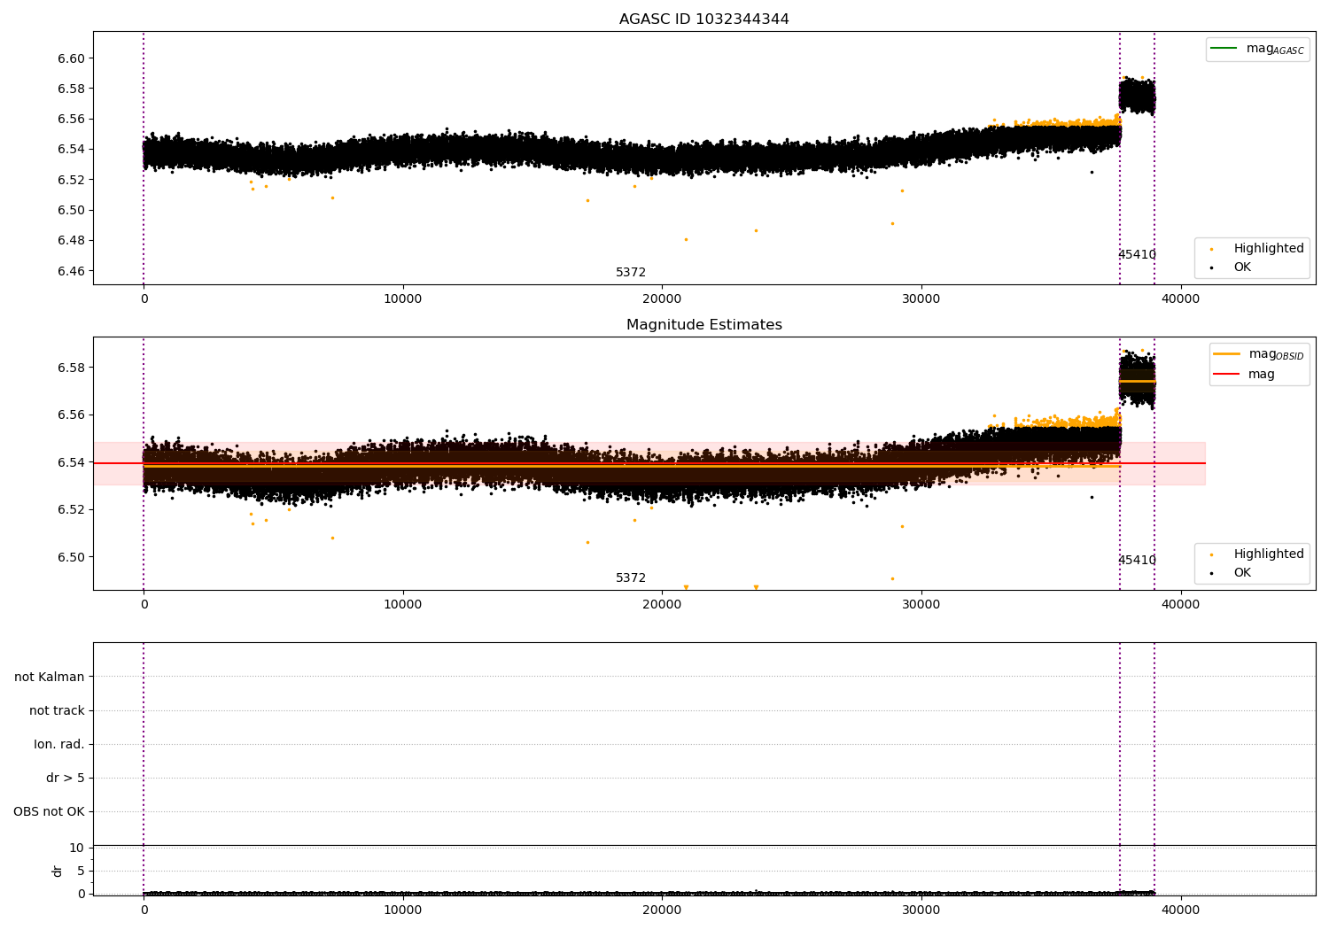Image resolution: width=1329 pixels, height=930 pixels.
Task: Click the 6.58 y-axis tick in Magnitude Estimates plot
Action: click(71, 368)
